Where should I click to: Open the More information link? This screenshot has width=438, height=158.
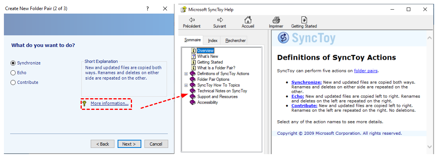[x=109, y=103]
